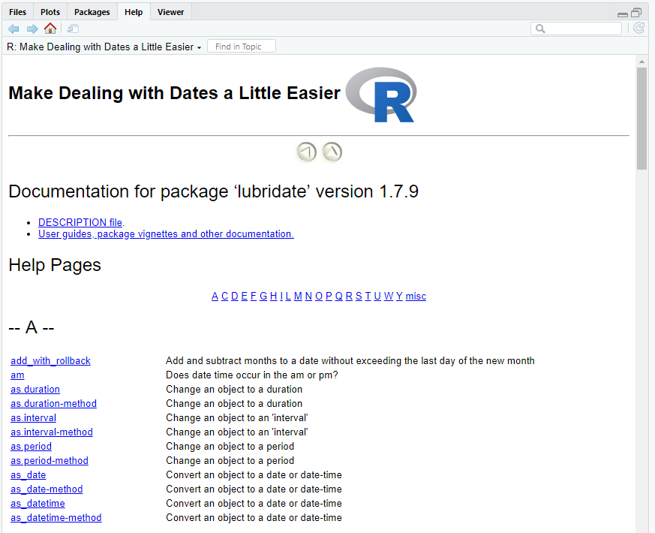This screenshot has height=533, width=655.
Task: Click the R logo image
Action: point(380,95)
